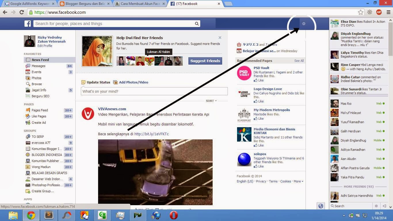Click Belajar instalasi se... event link
This screenshot has height=221, width=393.
(259, 51)
